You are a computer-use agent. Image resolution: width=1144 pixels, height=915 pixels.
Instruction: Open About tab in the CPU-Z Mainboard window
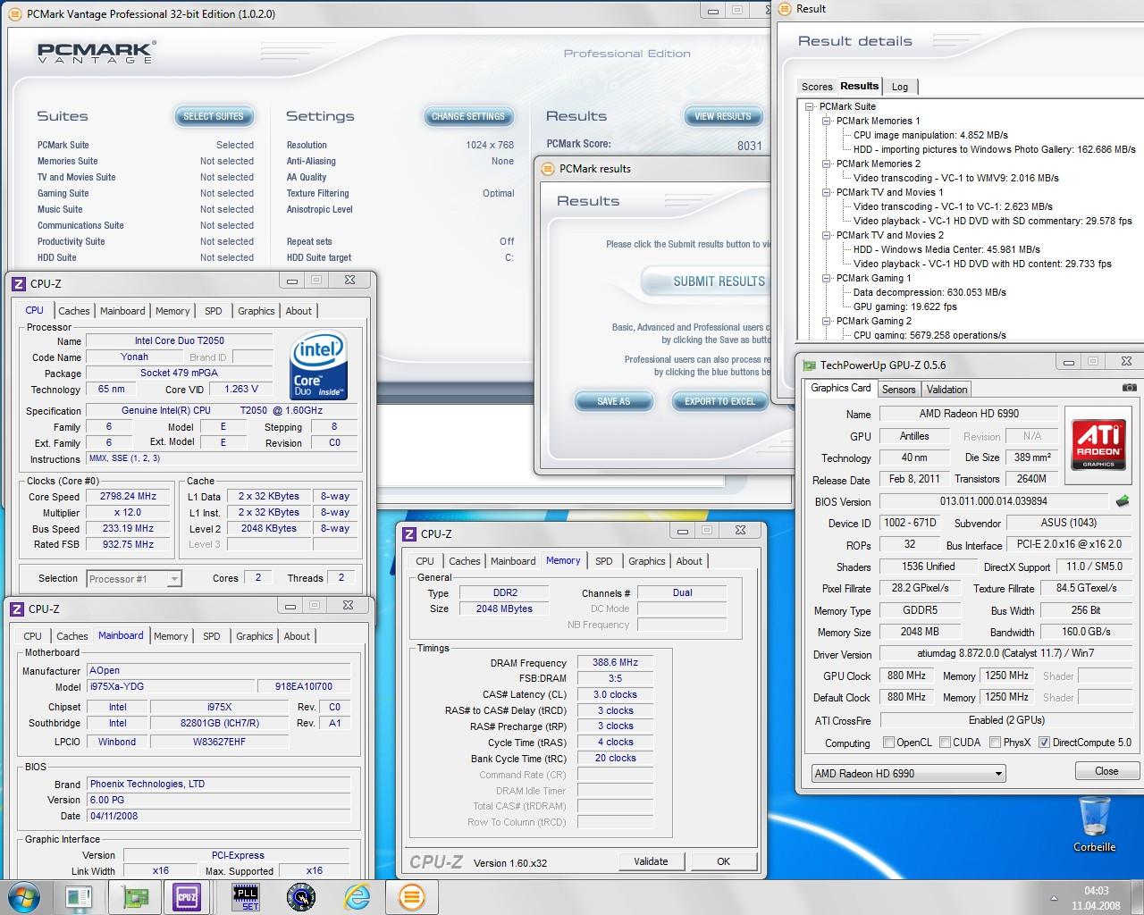click(297, 636)
